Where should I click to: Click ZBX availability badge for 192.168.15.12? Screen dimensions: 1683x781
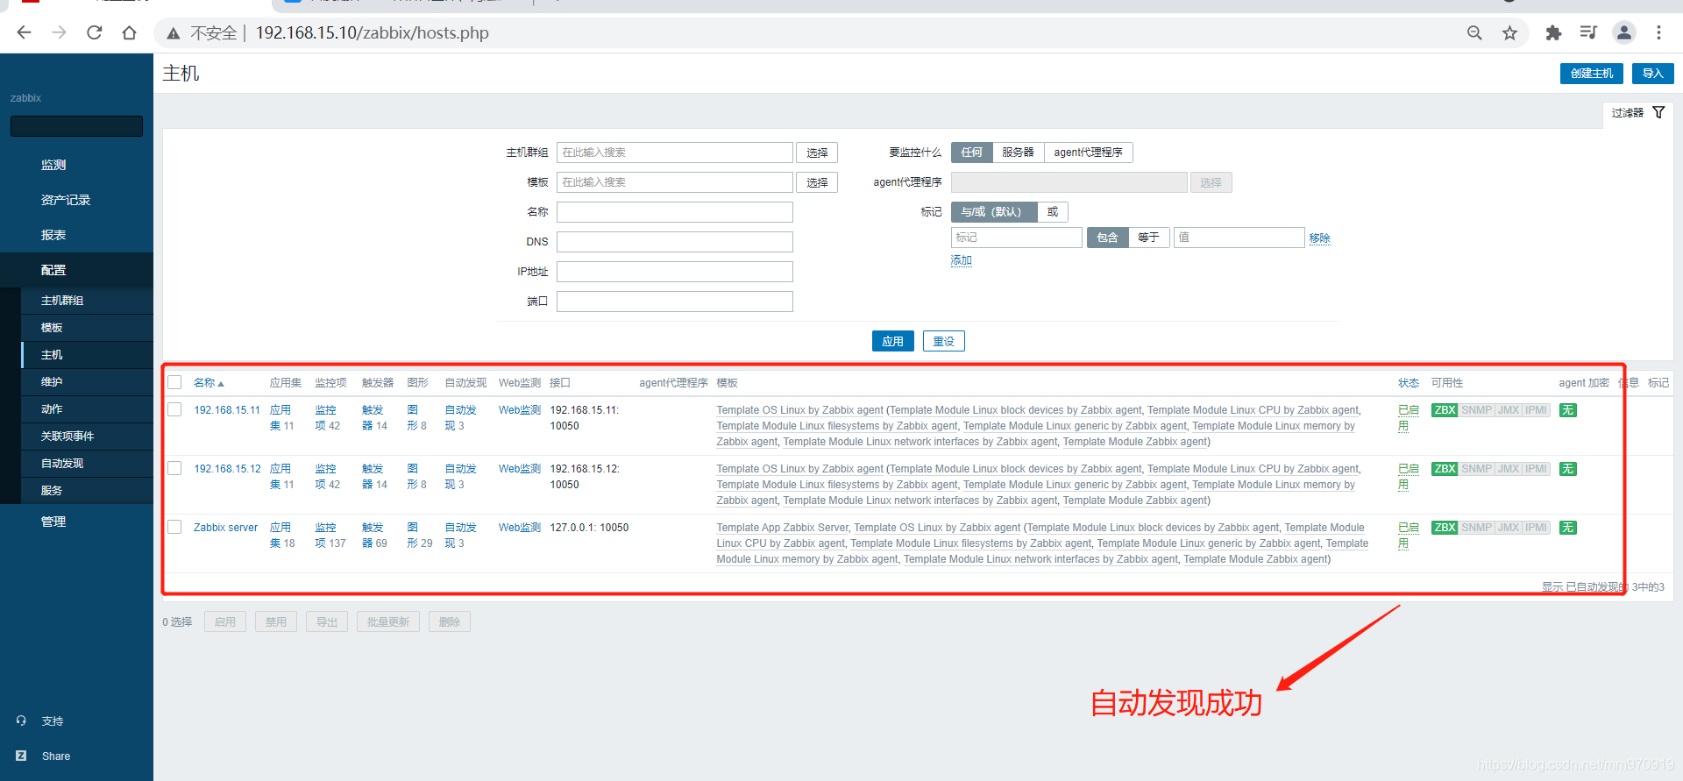pos(1445,469)
